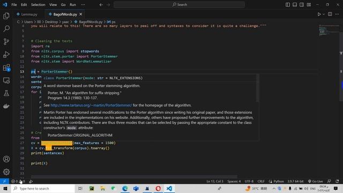Toggle the secondary side bar layout
The image size is (343, 193).
tap(302, 5)
